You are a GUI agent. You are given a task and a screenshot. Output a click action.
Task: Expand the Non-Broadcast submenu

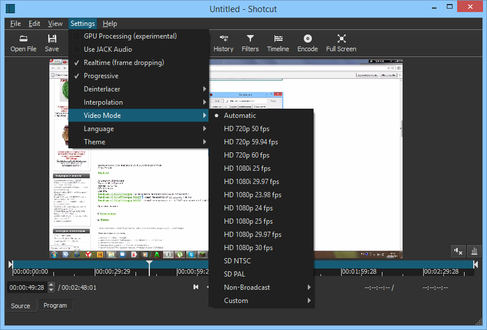click(x=261, y=287)
